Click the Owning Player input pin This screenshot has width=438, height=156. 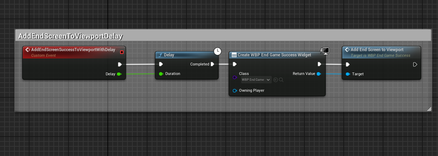[235, 91]
